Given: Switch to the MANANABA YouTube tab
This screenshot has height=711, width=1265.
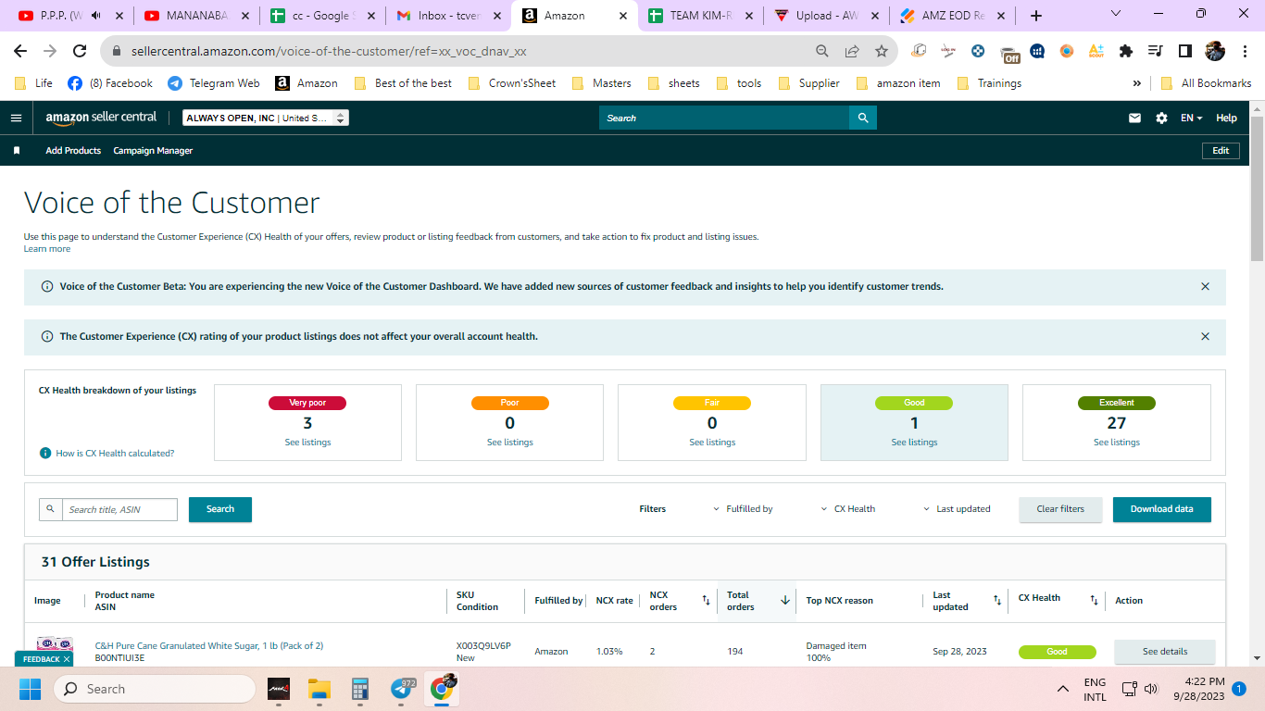Looking at the screenshot, I should pyautogui.click(x=196, y=16).
